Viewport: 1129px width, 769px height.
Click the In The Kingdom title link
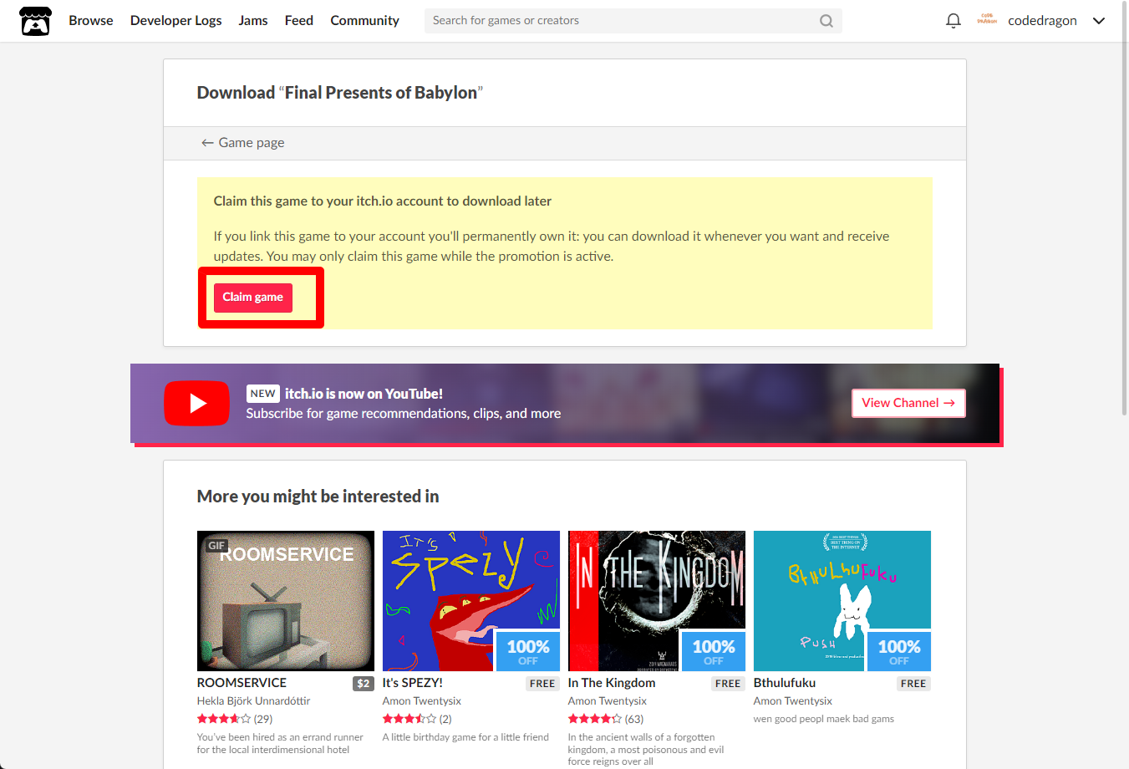click(x=612, y=683)
